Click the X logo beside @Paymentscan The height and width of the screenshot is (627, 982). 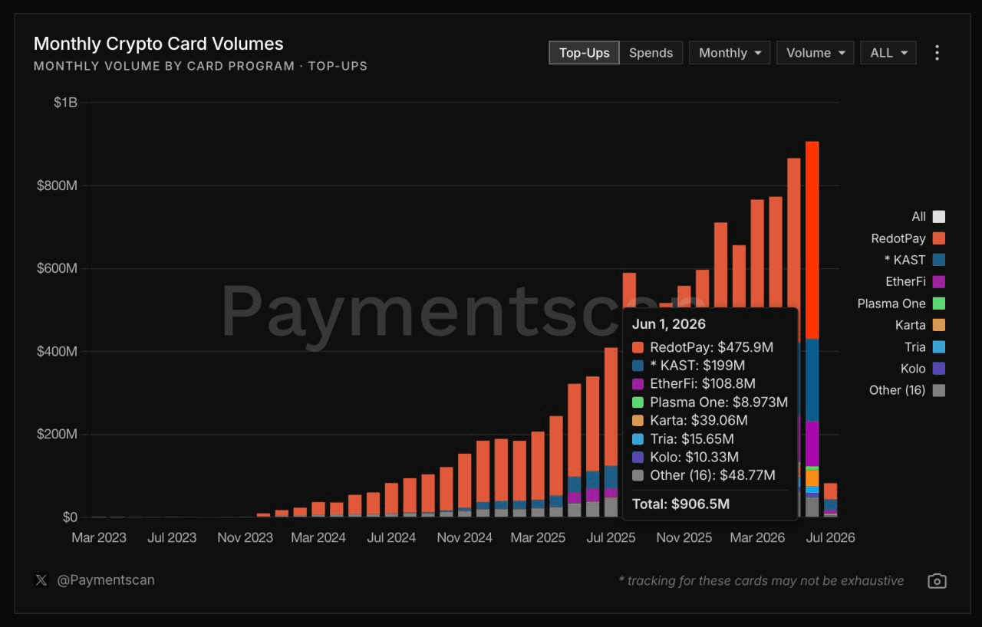tap(41, 580)
